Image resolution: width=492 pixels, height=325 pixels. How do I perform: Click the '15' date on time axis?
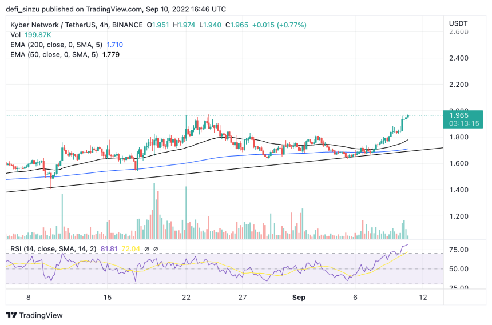[107, 298]
